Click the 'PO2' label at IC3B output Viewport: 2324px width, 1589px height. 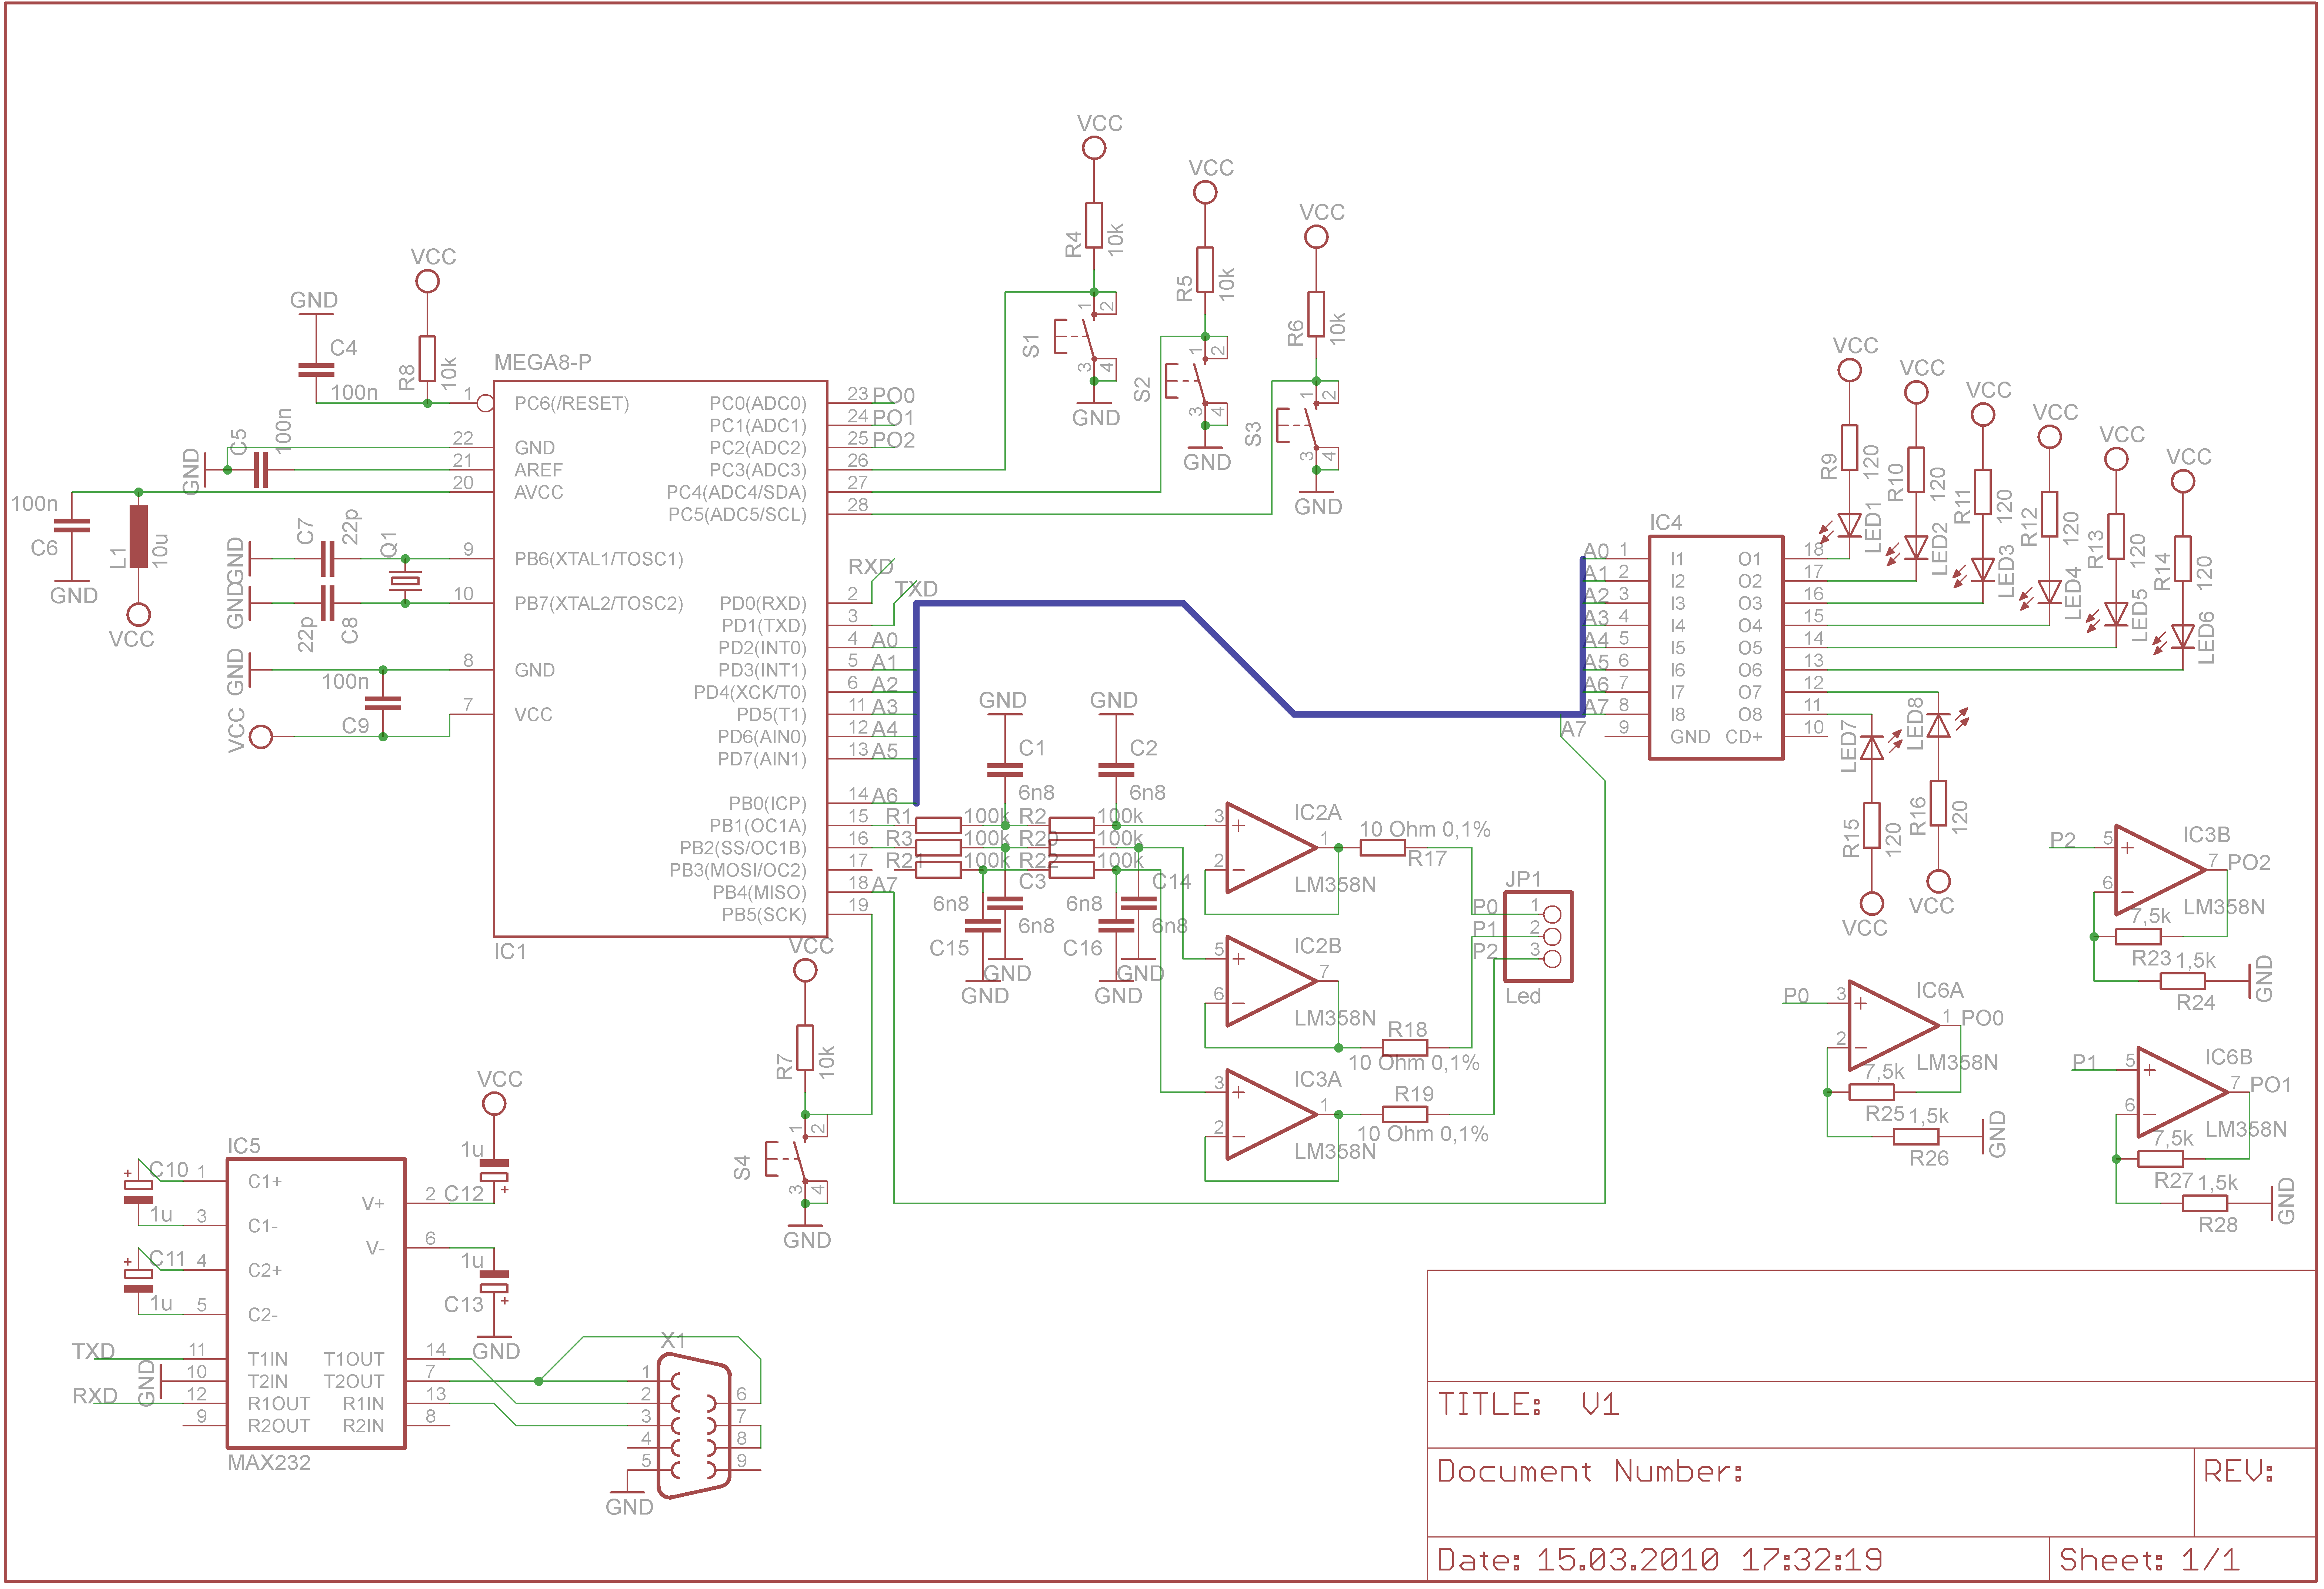2249,862
